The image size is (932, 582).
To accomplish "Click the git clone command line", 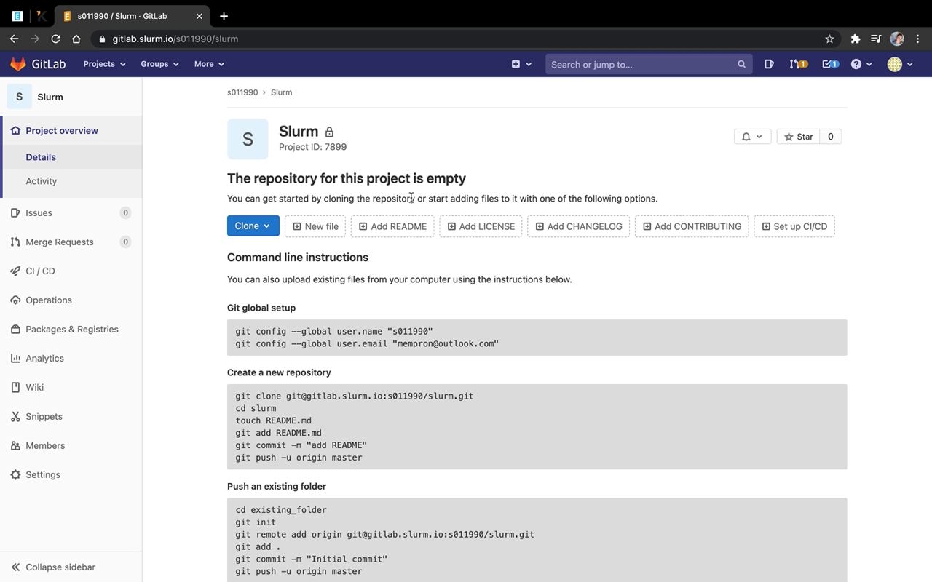I will tap(355, 396).
